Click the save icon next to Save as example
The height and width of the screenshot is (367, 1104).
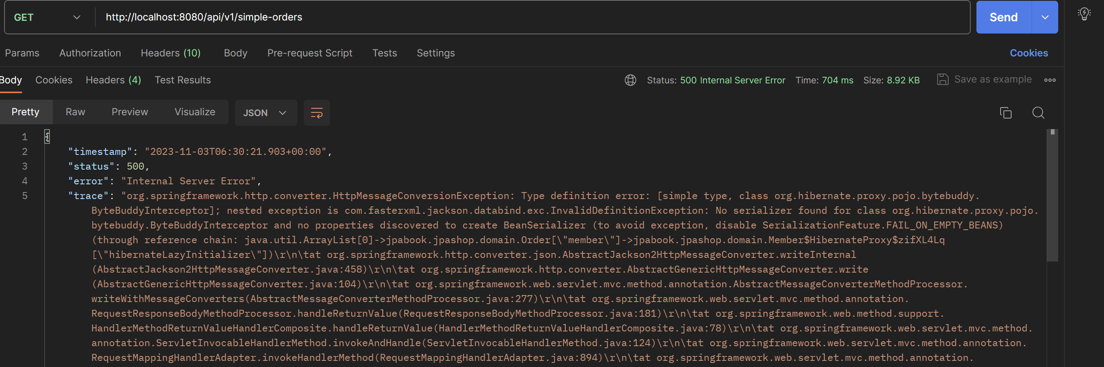pyautogui.click(x=942, y=80)
